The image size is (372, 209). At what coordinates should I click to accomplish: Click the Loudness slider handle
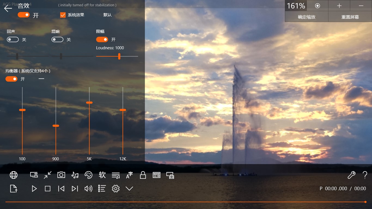coord(119,56)
